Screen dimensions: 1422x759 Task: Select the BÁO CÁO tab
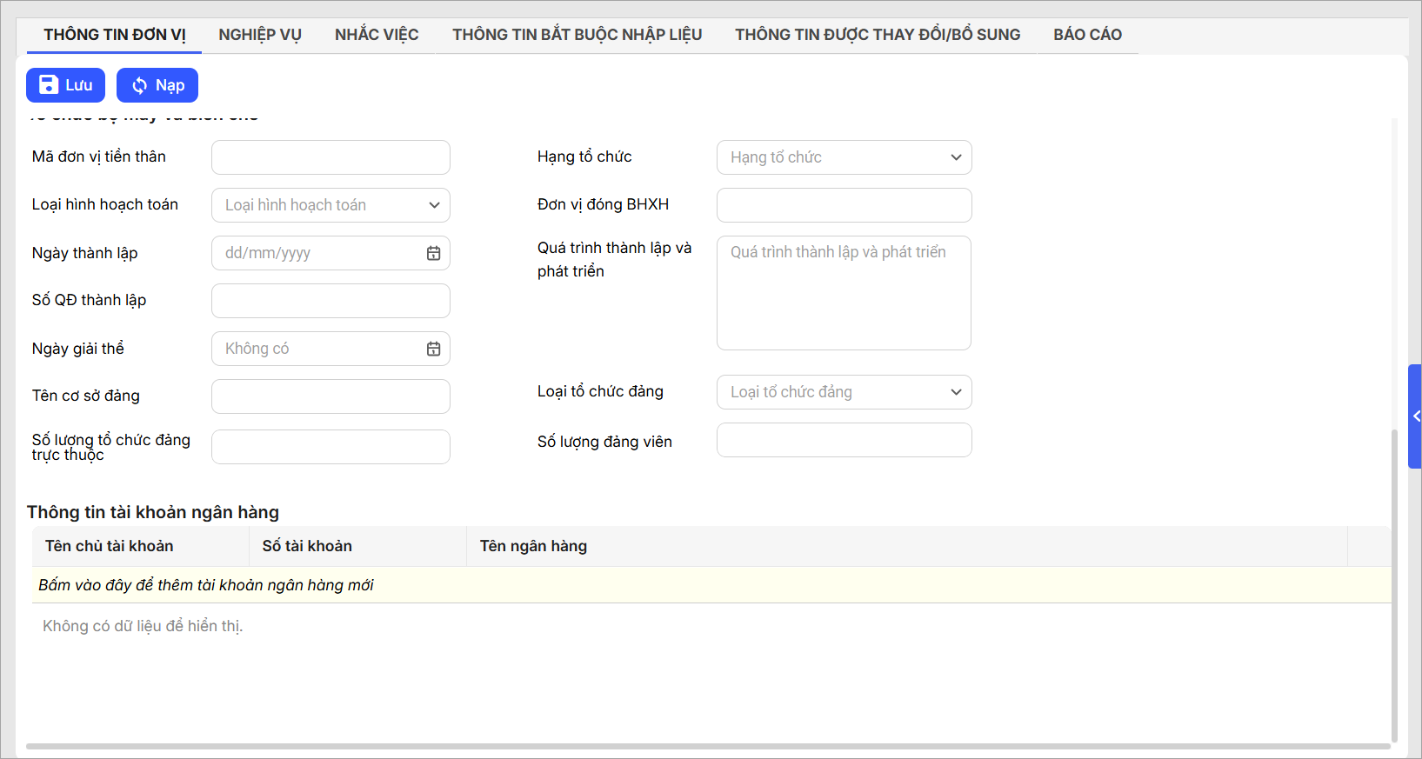(x=1087, y=35)
